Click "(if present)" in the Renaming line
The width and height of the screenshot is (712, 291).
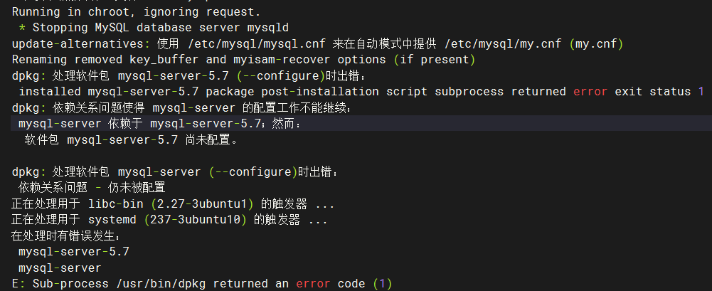[435, 60]
